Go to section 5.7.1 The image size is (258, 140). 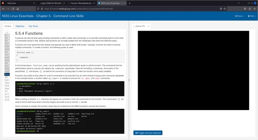tap(7, 94)
